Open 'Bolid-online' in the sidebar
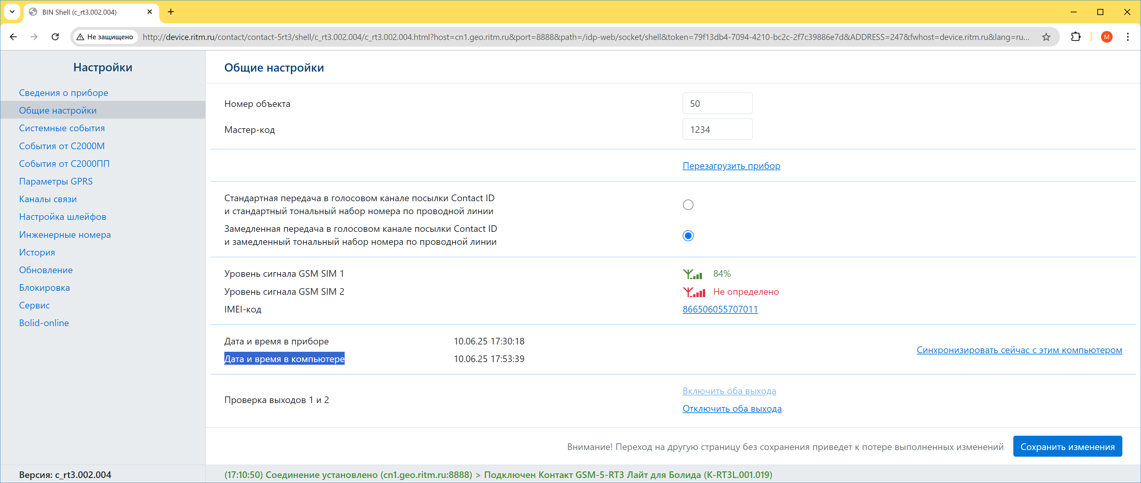 (x=44, y=323)
